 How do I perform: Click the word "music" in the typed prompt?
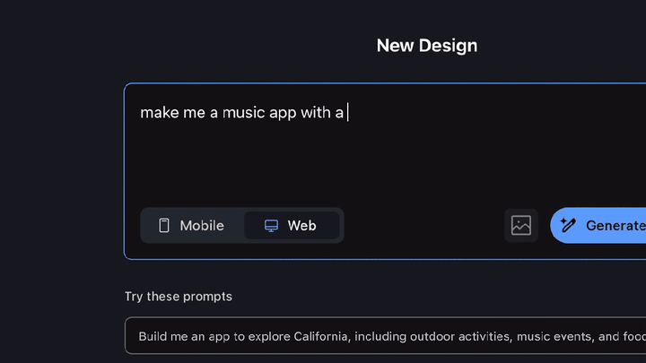(244, 113)
